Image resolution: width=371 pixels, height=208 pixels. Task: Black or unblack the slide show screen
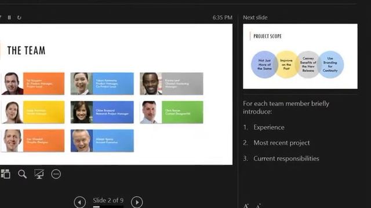pos(39,174)
